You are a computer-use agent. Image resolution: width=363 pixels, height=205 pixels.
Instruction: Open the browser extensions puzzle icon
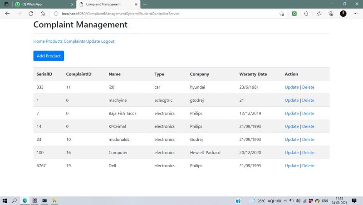click(306, 14)
